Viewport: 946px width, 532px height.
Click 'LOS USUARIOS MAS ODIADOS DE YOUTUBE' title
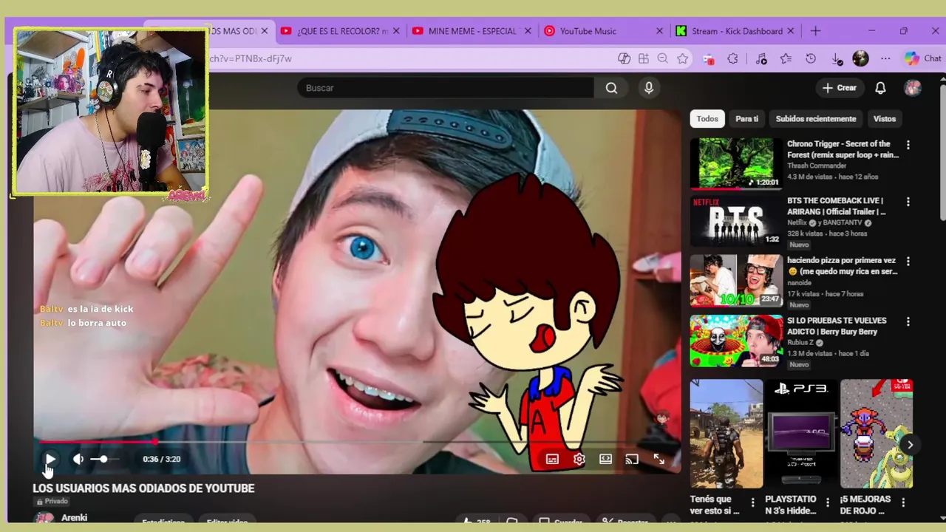pyautogui.click(x=143, y=488)
